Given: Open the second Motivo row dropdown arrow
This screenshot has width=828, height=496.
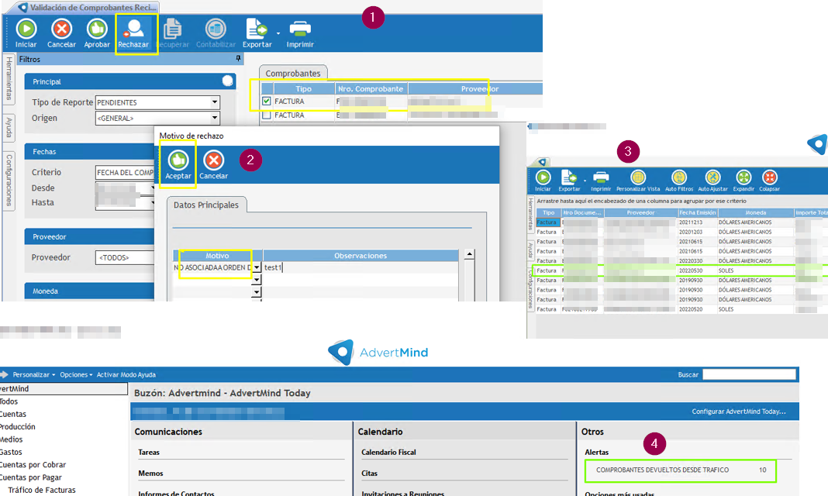Looking at the screenshot, I should point(257,280).
